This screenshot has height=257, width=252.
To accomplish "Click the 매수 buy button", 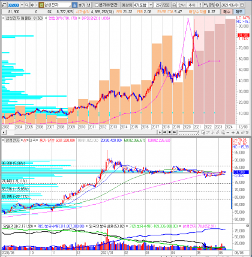I will point(226,12).
